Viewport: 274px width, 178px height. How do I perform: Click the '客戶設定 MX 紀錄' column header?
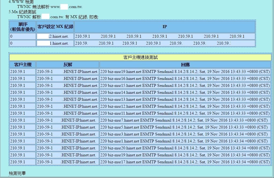[x=55, y=27]
